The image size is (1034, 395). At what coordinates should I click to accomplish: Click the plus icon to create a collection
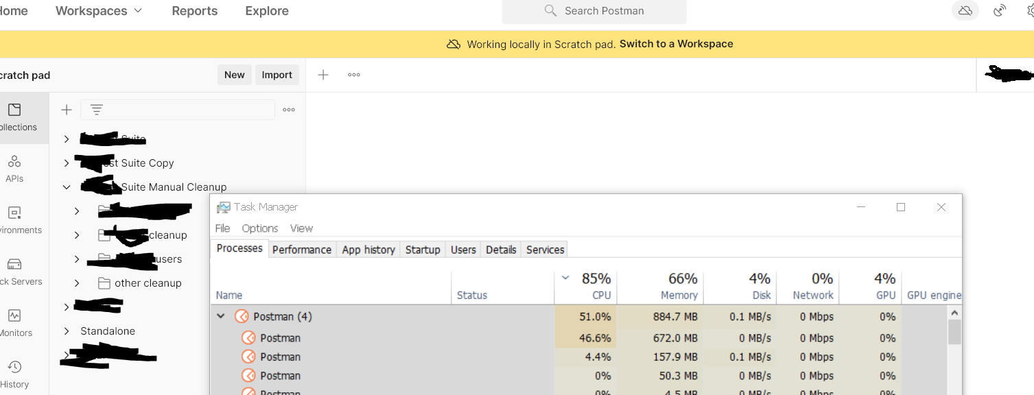pos(67,110)
